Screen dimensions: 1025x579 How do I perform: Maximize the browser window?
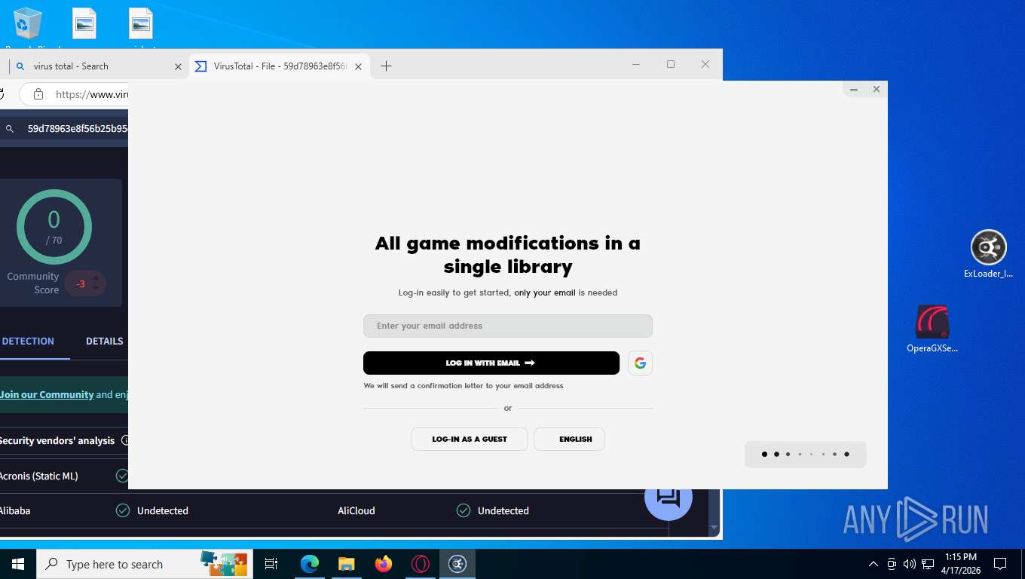pyautogui.click(x=671, y=65)
